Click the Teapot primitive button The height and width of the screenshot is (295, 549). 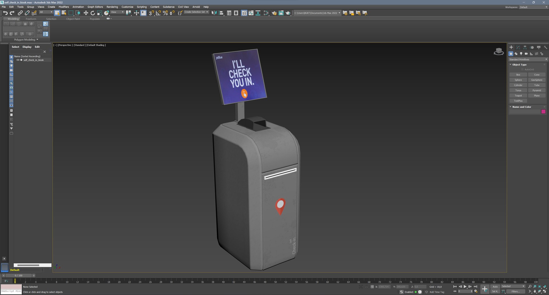(518, 95)
